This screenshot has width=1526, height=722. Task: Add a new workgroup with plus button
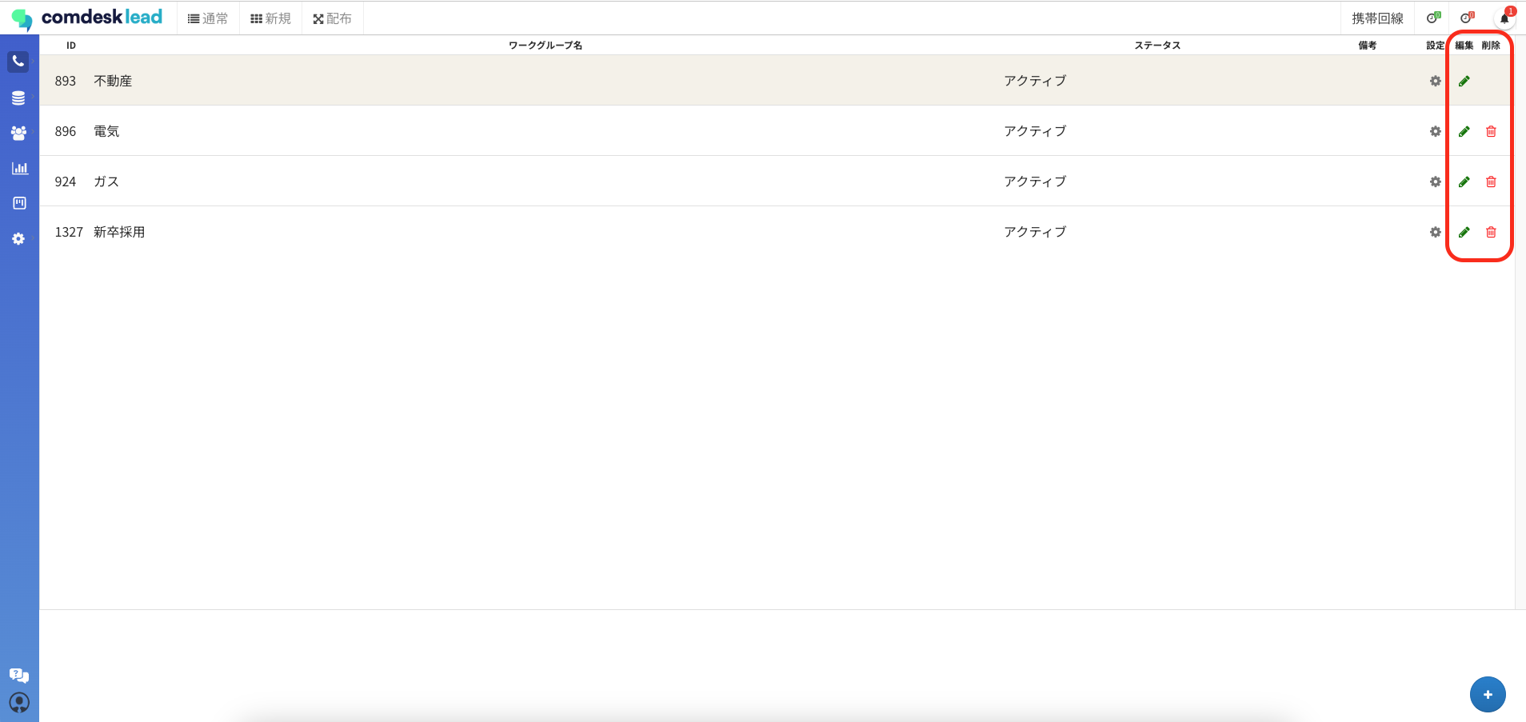point(1488,694)
